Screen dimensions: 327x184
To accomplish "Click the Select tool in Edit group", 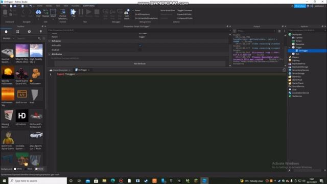I will 53,13.
